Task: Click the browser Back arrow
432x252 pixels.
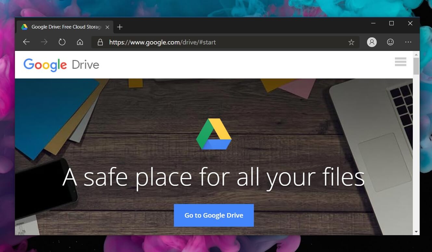Action: 26,42
